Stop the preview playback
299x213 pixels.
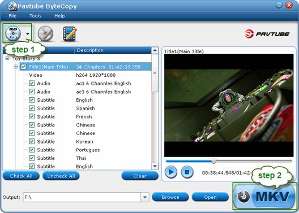point(187,172)
